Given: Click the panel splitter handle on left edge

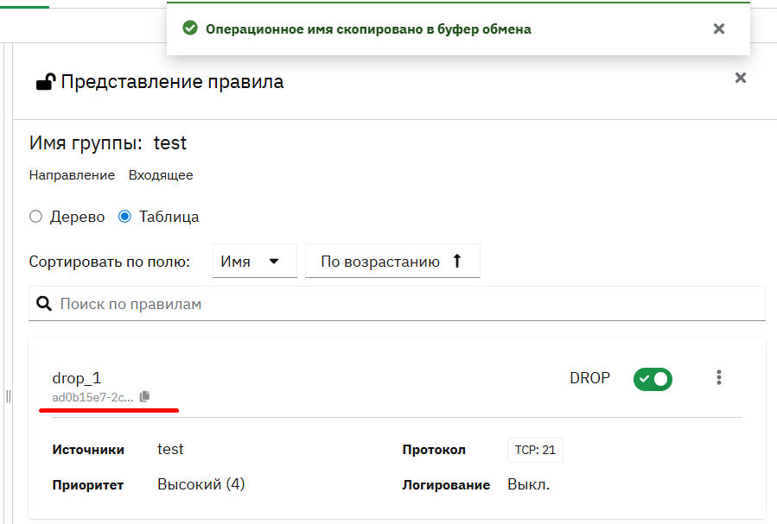Looking at the screenshot, I should point(8,396).
